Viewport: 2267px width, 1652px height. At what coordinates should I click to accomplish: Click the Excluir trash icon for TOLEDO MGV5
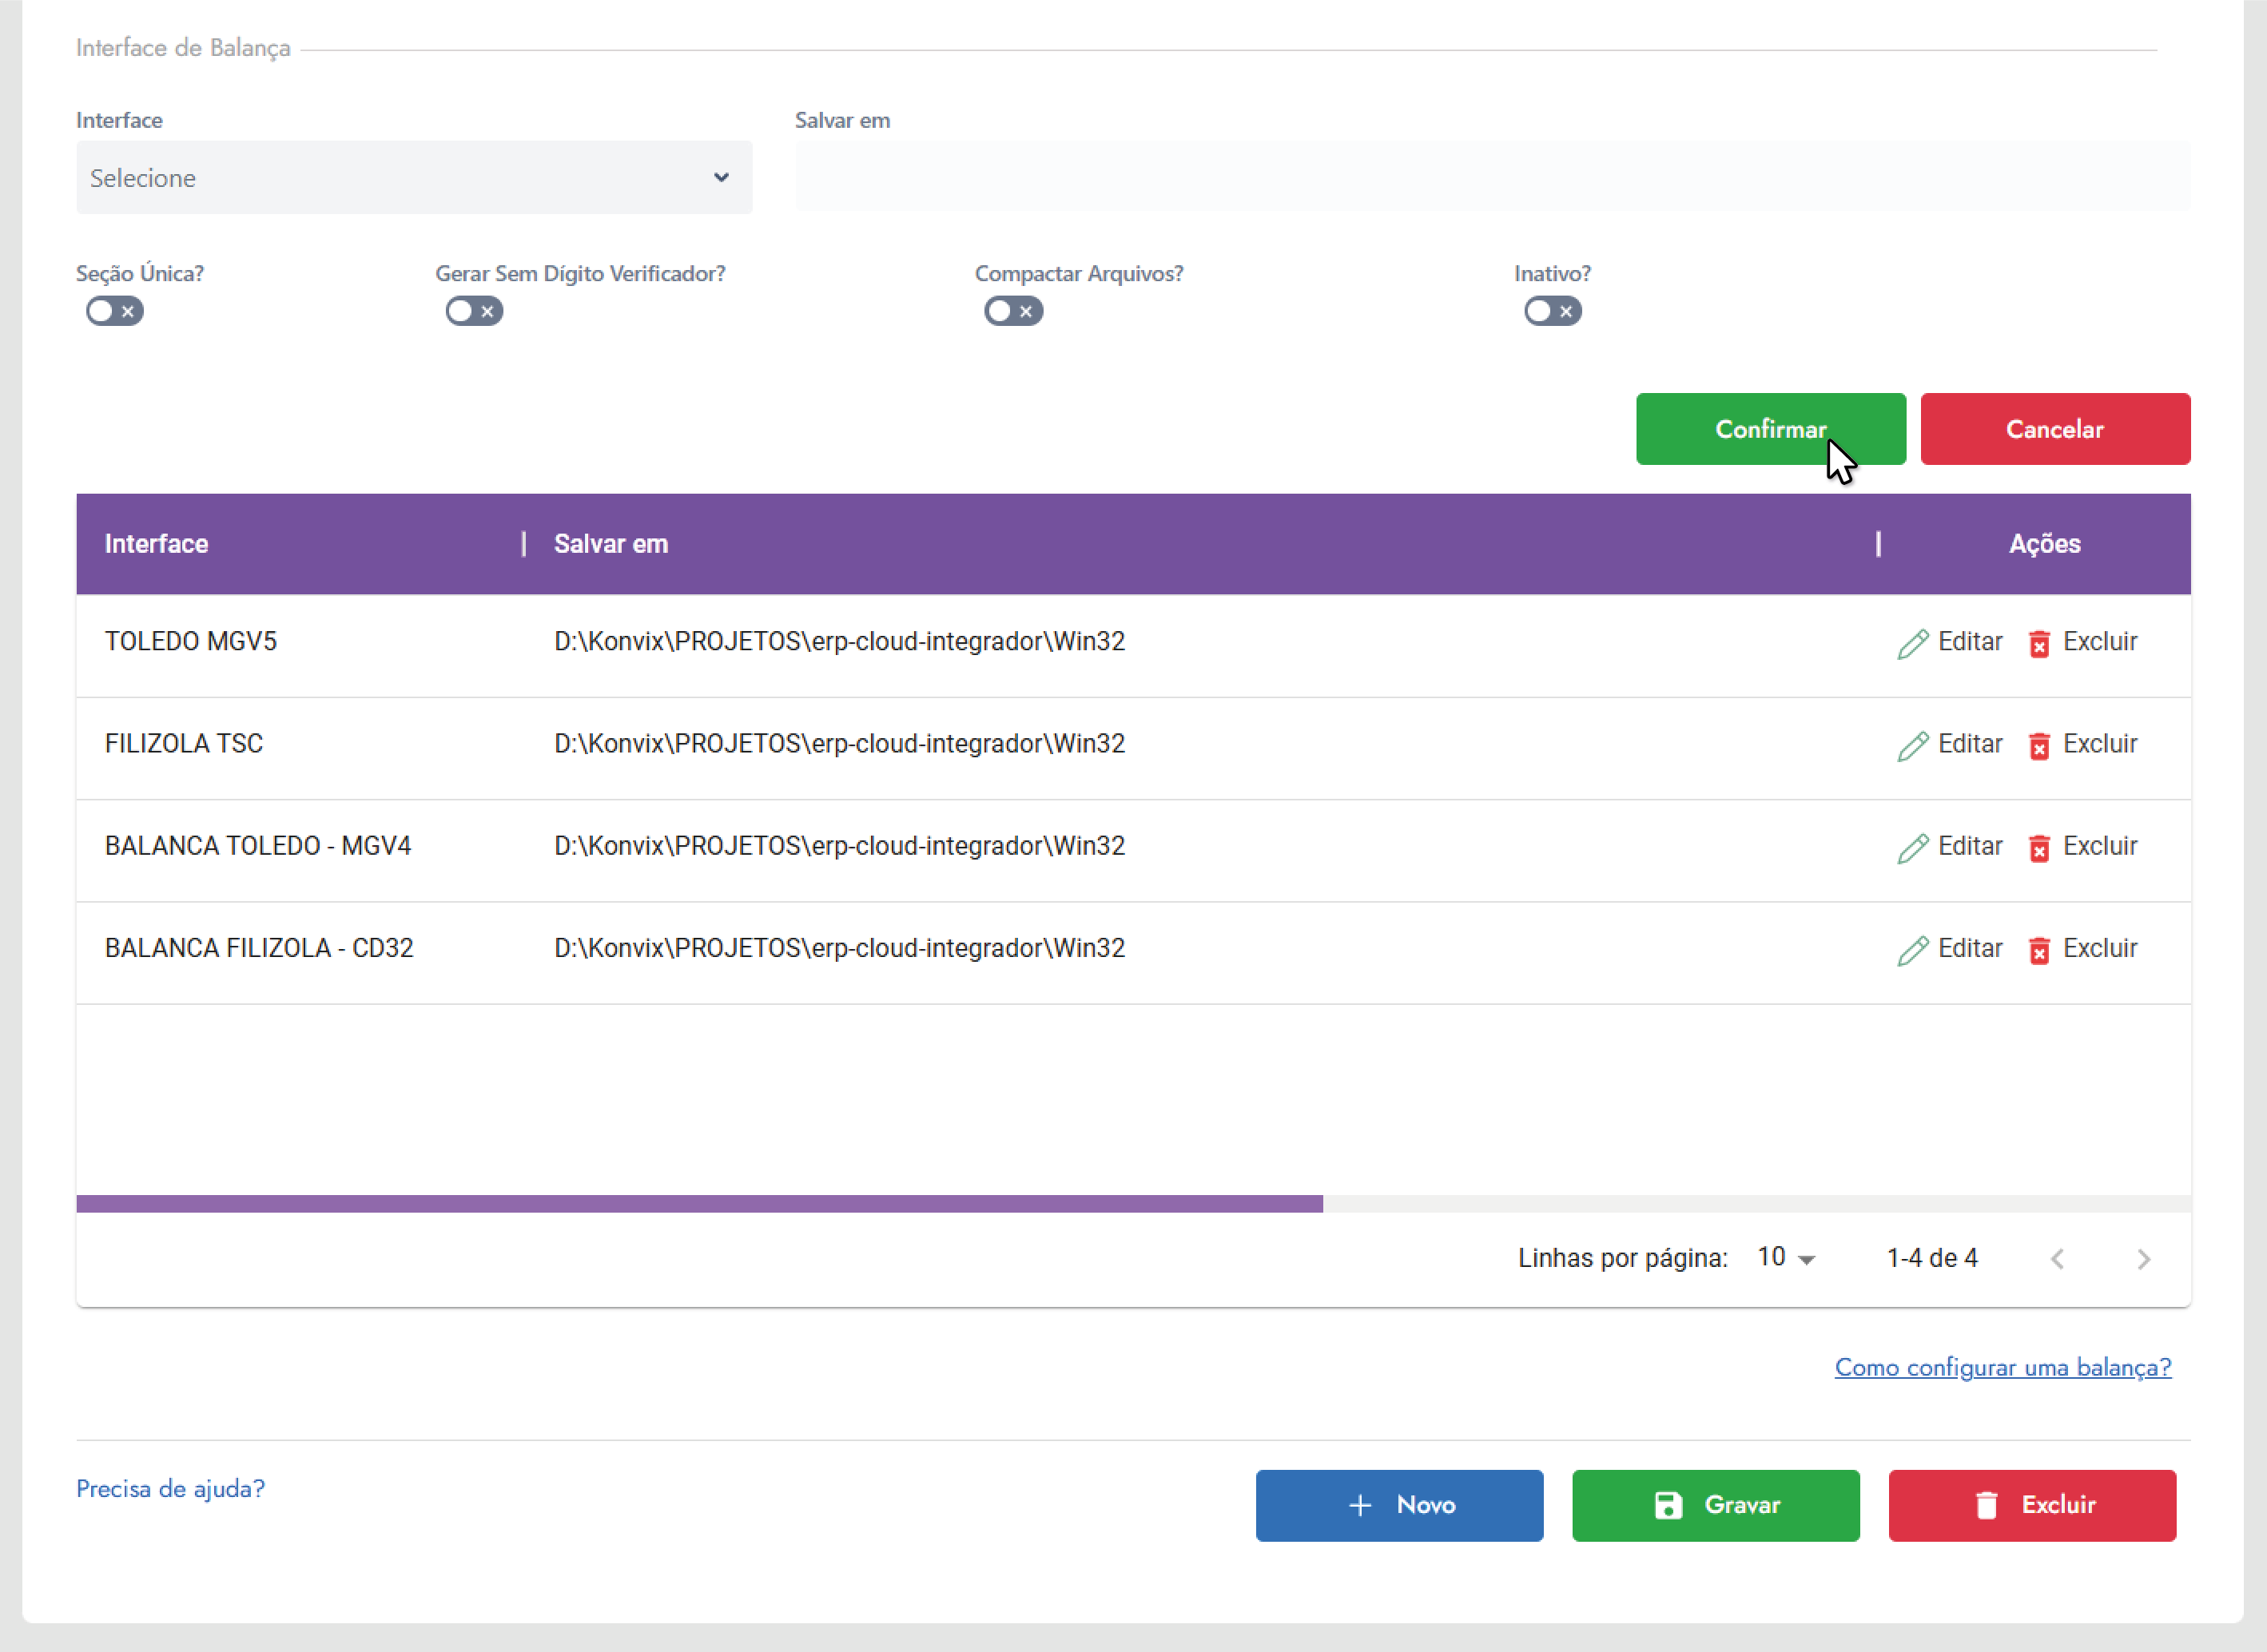click(x=2038, y=644)
